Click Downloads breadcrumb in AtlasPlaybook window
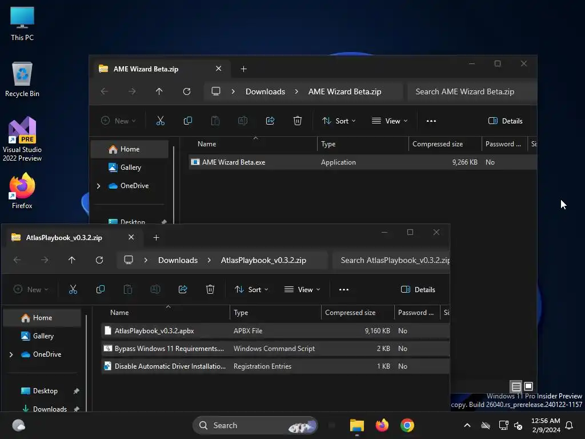The height and width of the screenshot is (439, 585). 178,260
